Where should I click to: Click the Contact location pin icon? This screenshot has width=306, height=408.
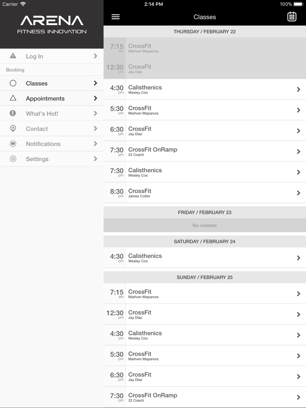coord(13,128)
